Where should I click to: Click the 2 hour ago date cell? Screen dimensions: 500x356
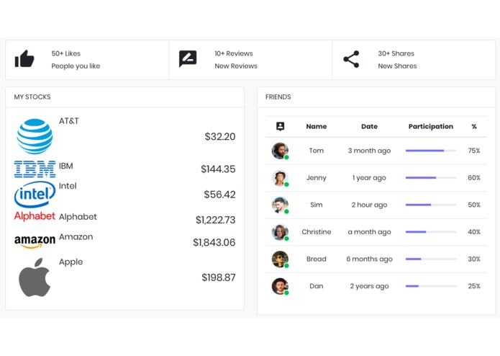click(369, 205)
